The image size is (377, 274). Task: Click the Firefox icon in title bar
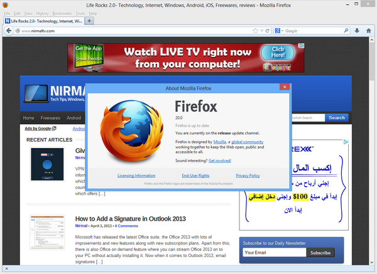(5, 5)
